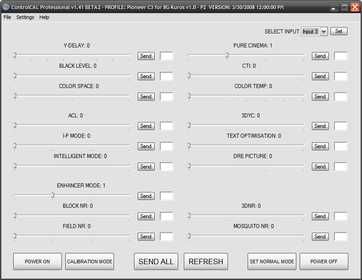This screenshot has width=362, height=280.
Task: Send the ENHANCER MODE value
Action: coord(146,196)
